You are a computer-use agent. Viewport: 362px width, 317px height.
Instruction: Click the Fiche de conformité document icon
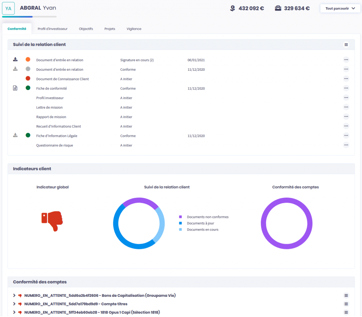pos(15,88)
